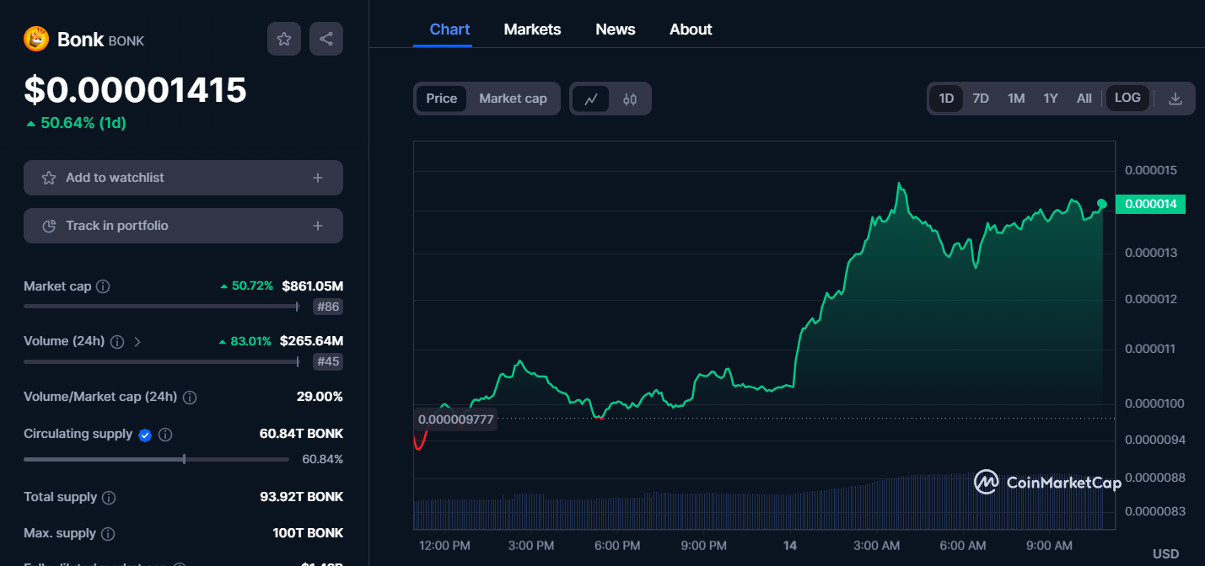Set chart range to 7D
Image resolution: width=1205 pixels, height=566 pixels.
981,99
